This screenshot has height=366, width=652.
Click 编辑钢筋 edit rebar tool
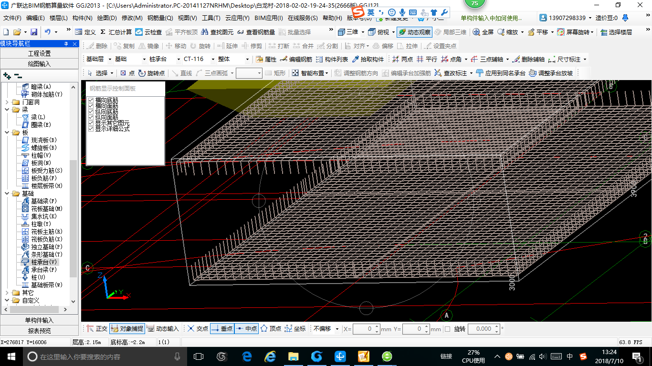click(x=296, y=59)
